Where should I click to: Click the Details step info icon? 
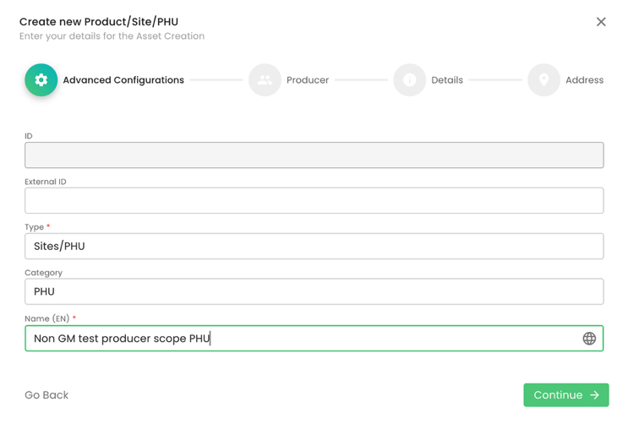pos(409,80)
